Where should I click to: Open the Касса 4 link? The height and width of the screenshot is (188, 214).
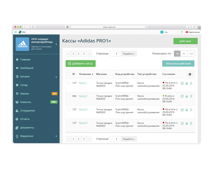83,123
